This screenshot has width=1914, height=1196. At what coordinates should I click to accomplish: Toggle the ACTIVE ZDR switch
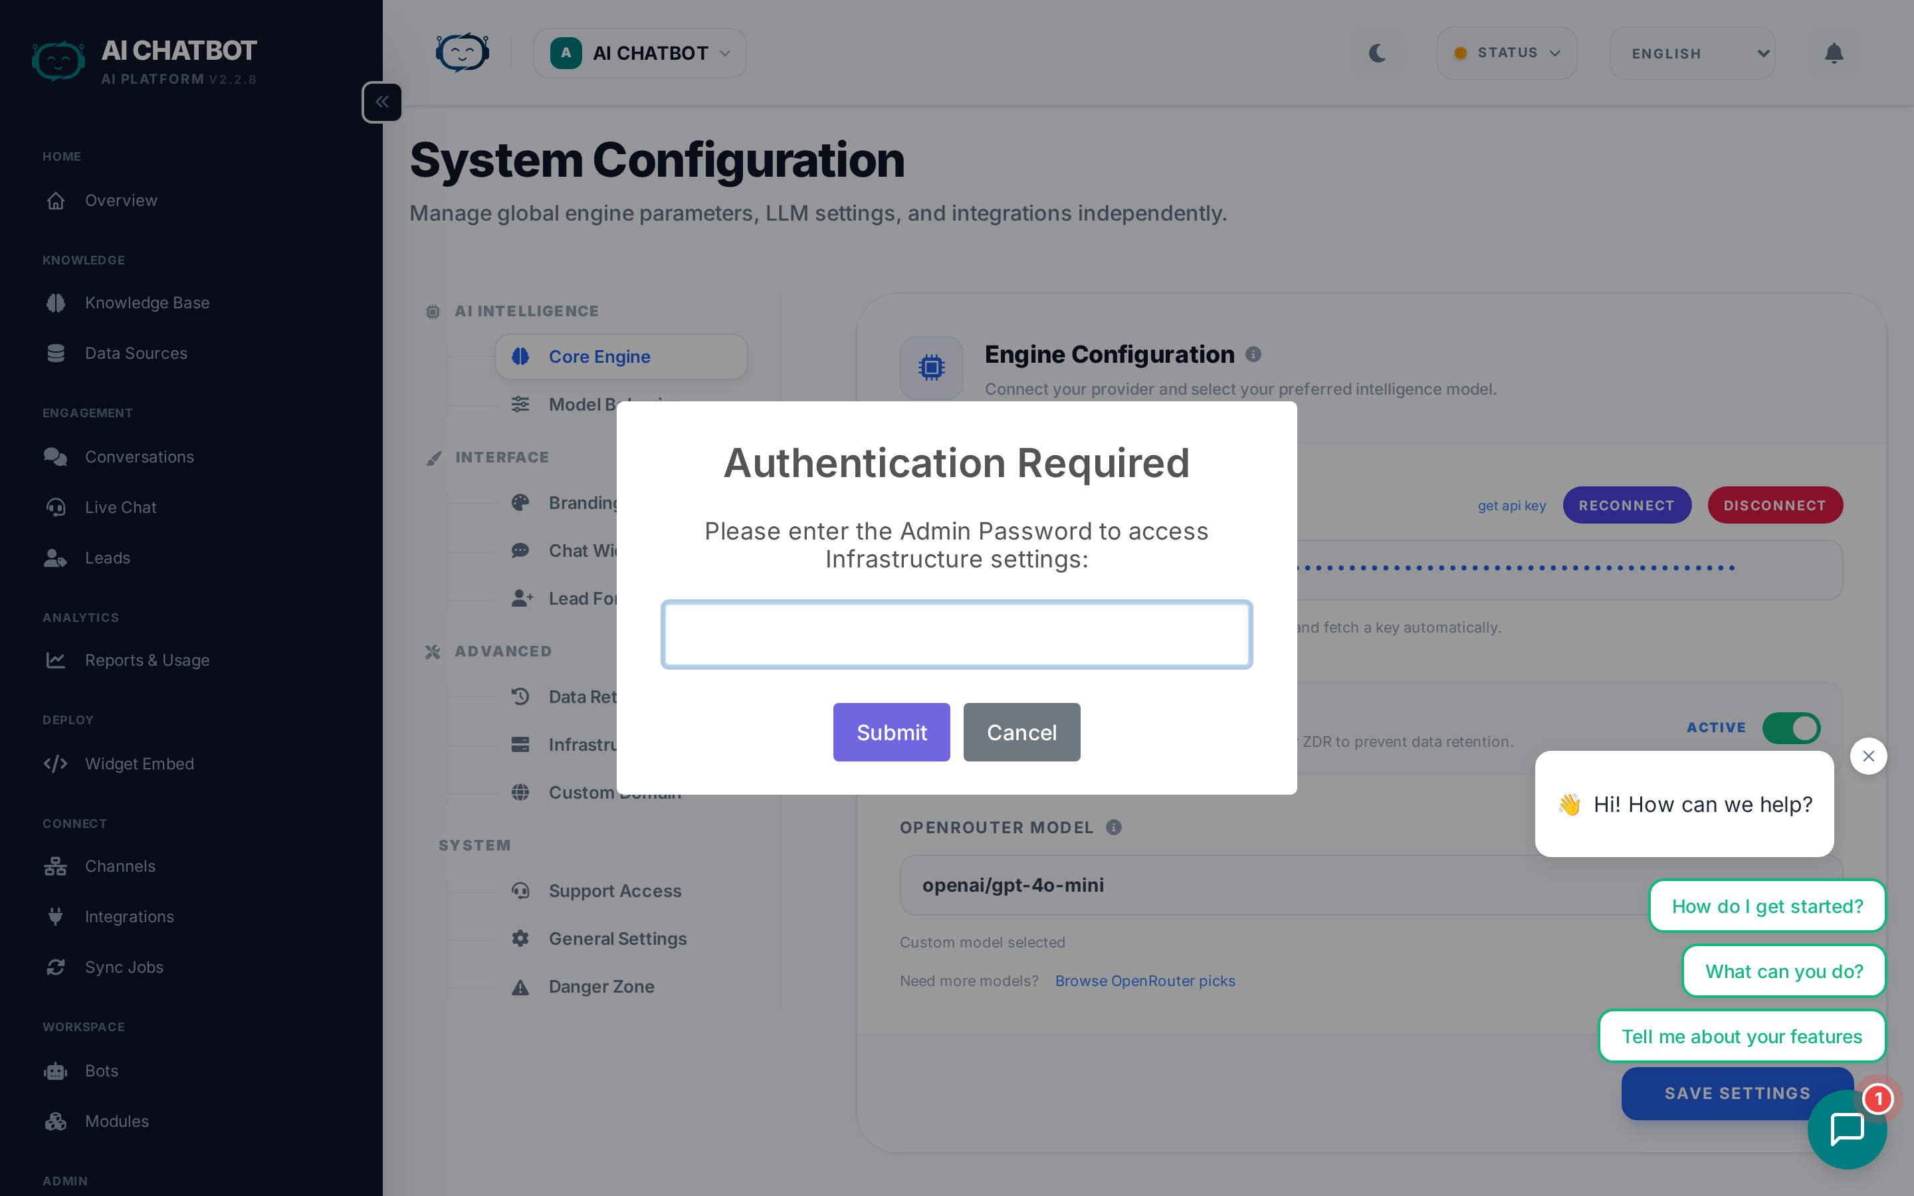click(x=1790, y=728)
